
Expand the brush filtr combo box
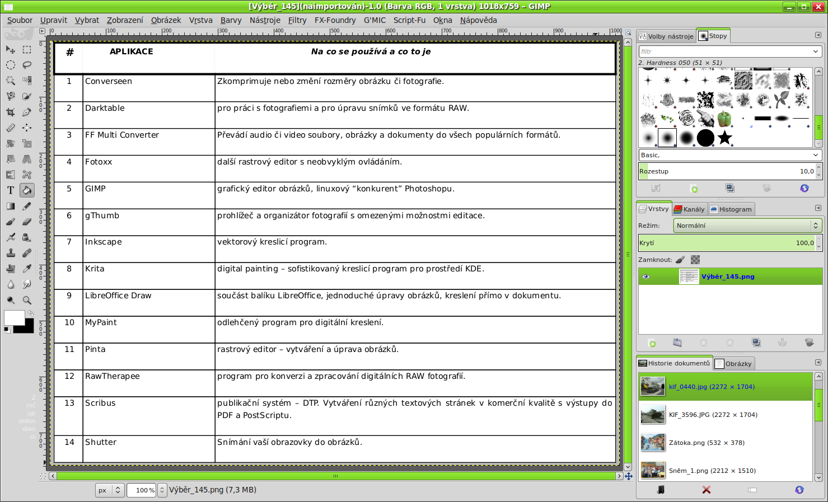pyautogui.click(x=731, y=51)
